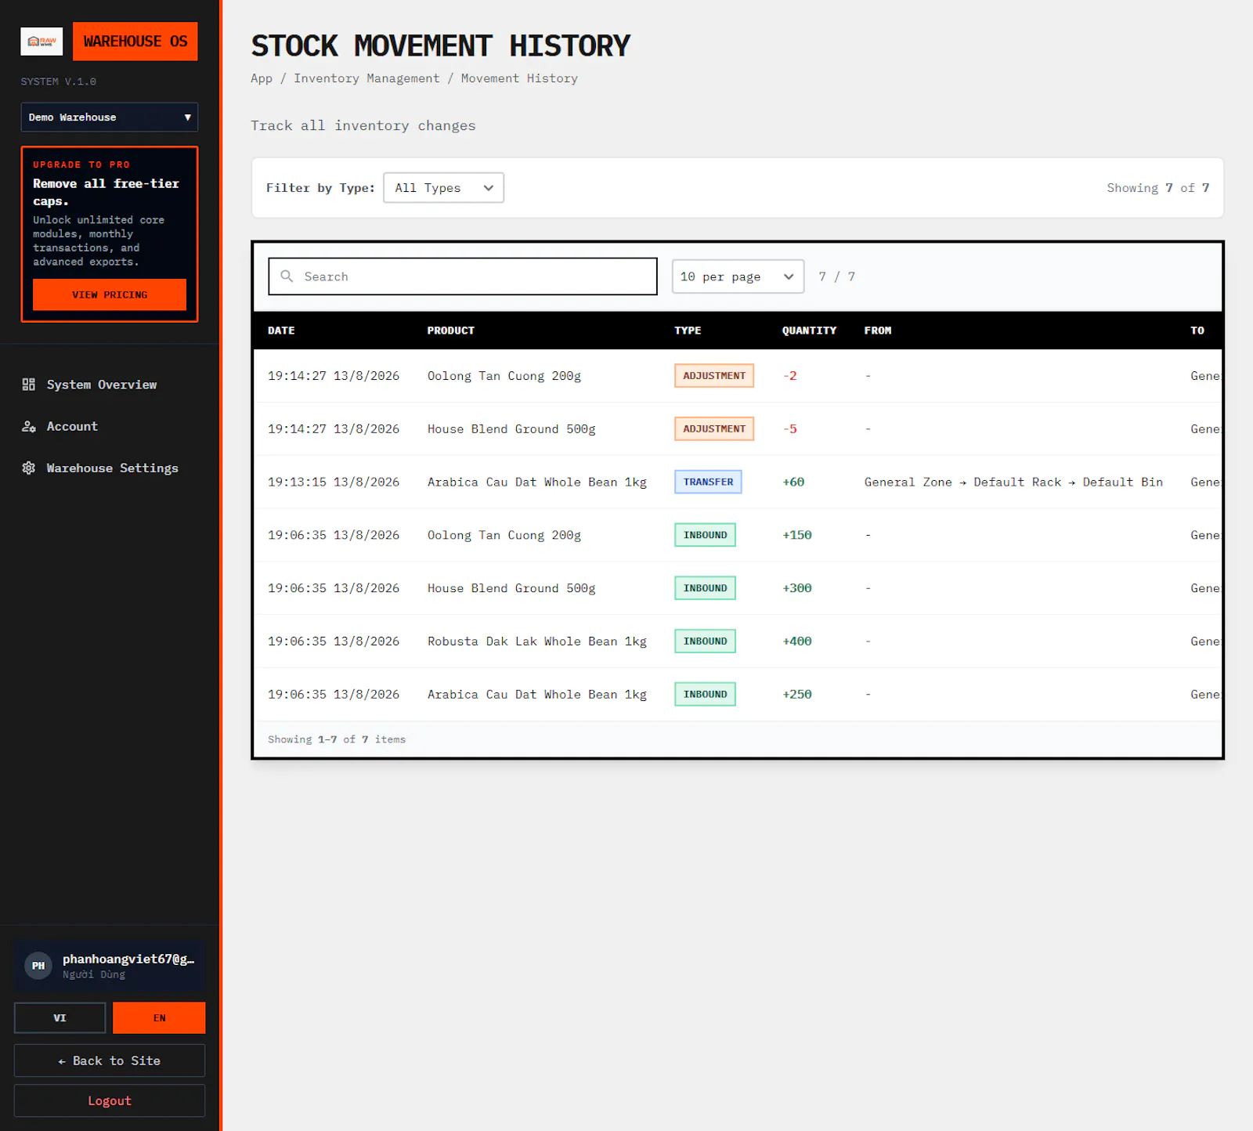1253x1131 pixels.
Task: Switch language to VI
Action: point(60,1018)
